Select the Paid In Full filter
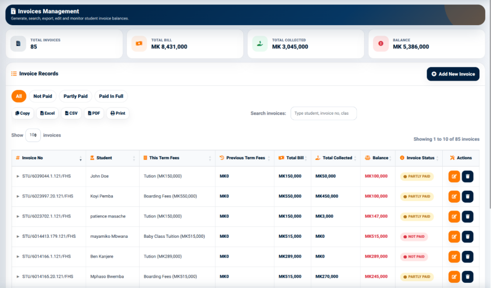 (111, 96)
